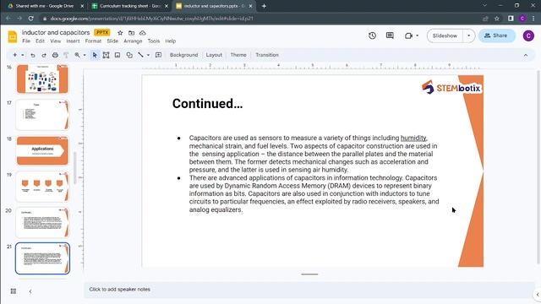541x304 pixels.
Task: Open a new browser tab
Action: [x=264, y=6]
